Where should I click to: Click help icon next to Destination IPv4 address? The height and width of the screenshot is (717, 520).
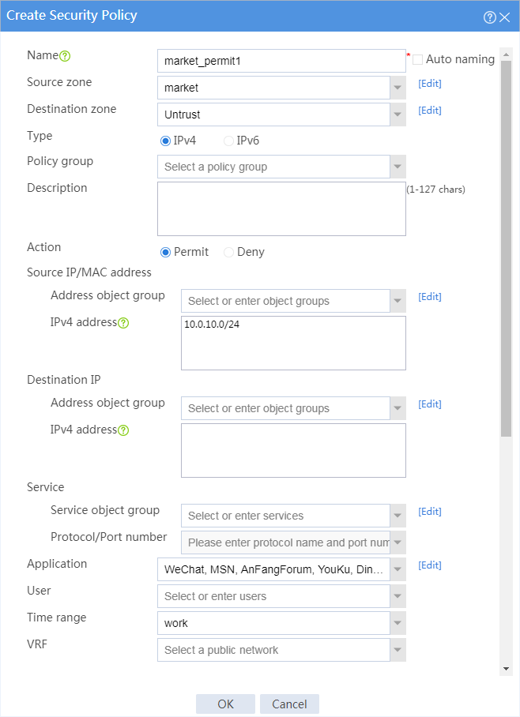123,430
